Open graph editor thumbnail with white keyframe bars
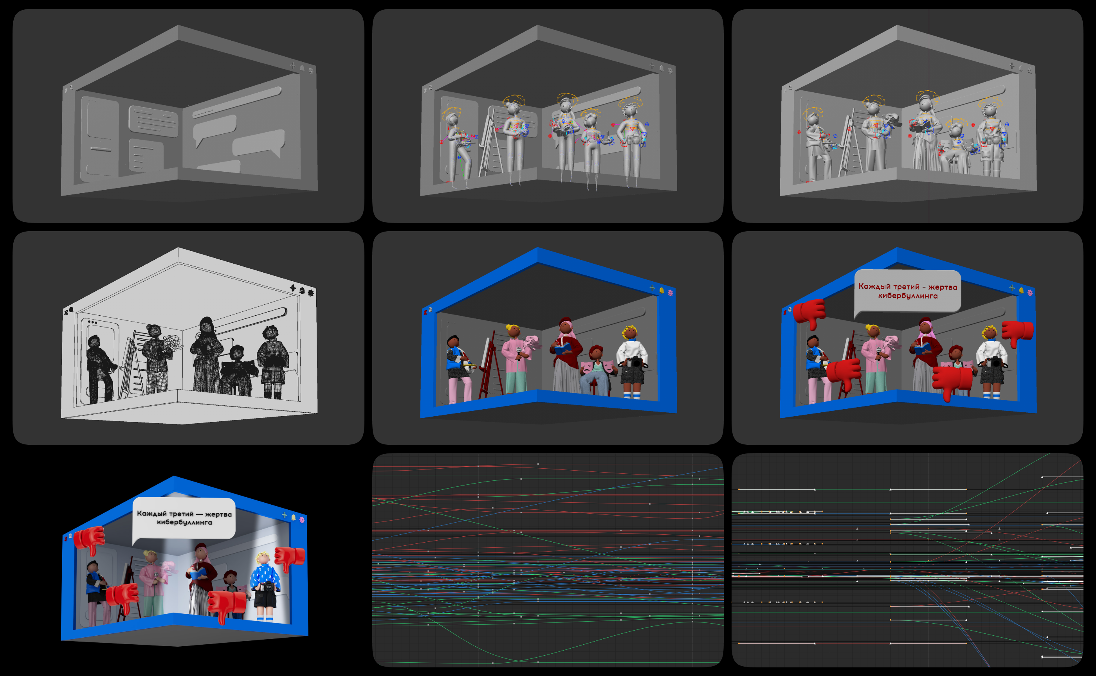Viewport: 1096px width, 676px height. (x=907, y=560)
